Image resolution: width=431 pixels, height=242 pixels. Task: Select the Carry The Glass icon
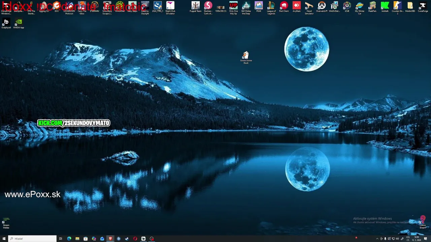[82, 8]
